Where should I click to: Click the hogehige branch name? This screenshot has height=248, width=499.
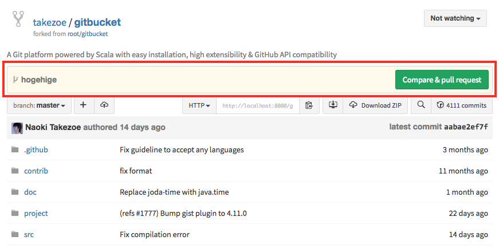click(39, 80)
